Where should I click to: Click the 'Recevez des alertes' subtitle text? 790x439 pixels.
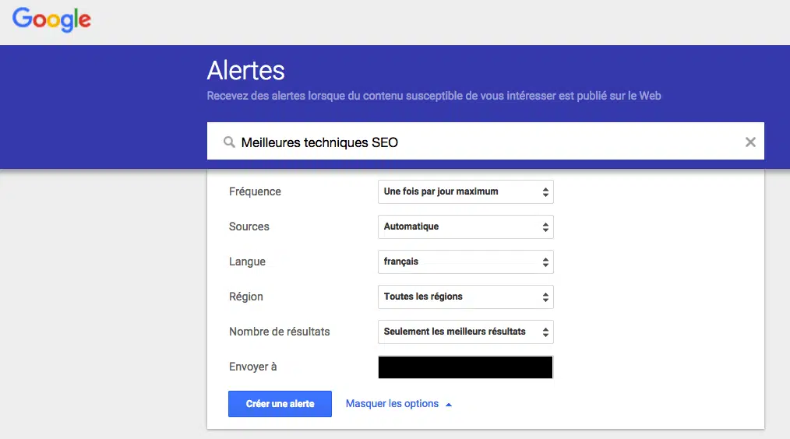[x=433, y=96]
